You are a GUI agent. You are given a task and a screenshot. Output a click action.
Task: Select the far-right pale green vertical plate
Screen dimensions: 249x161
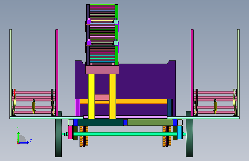coord(238,73)
